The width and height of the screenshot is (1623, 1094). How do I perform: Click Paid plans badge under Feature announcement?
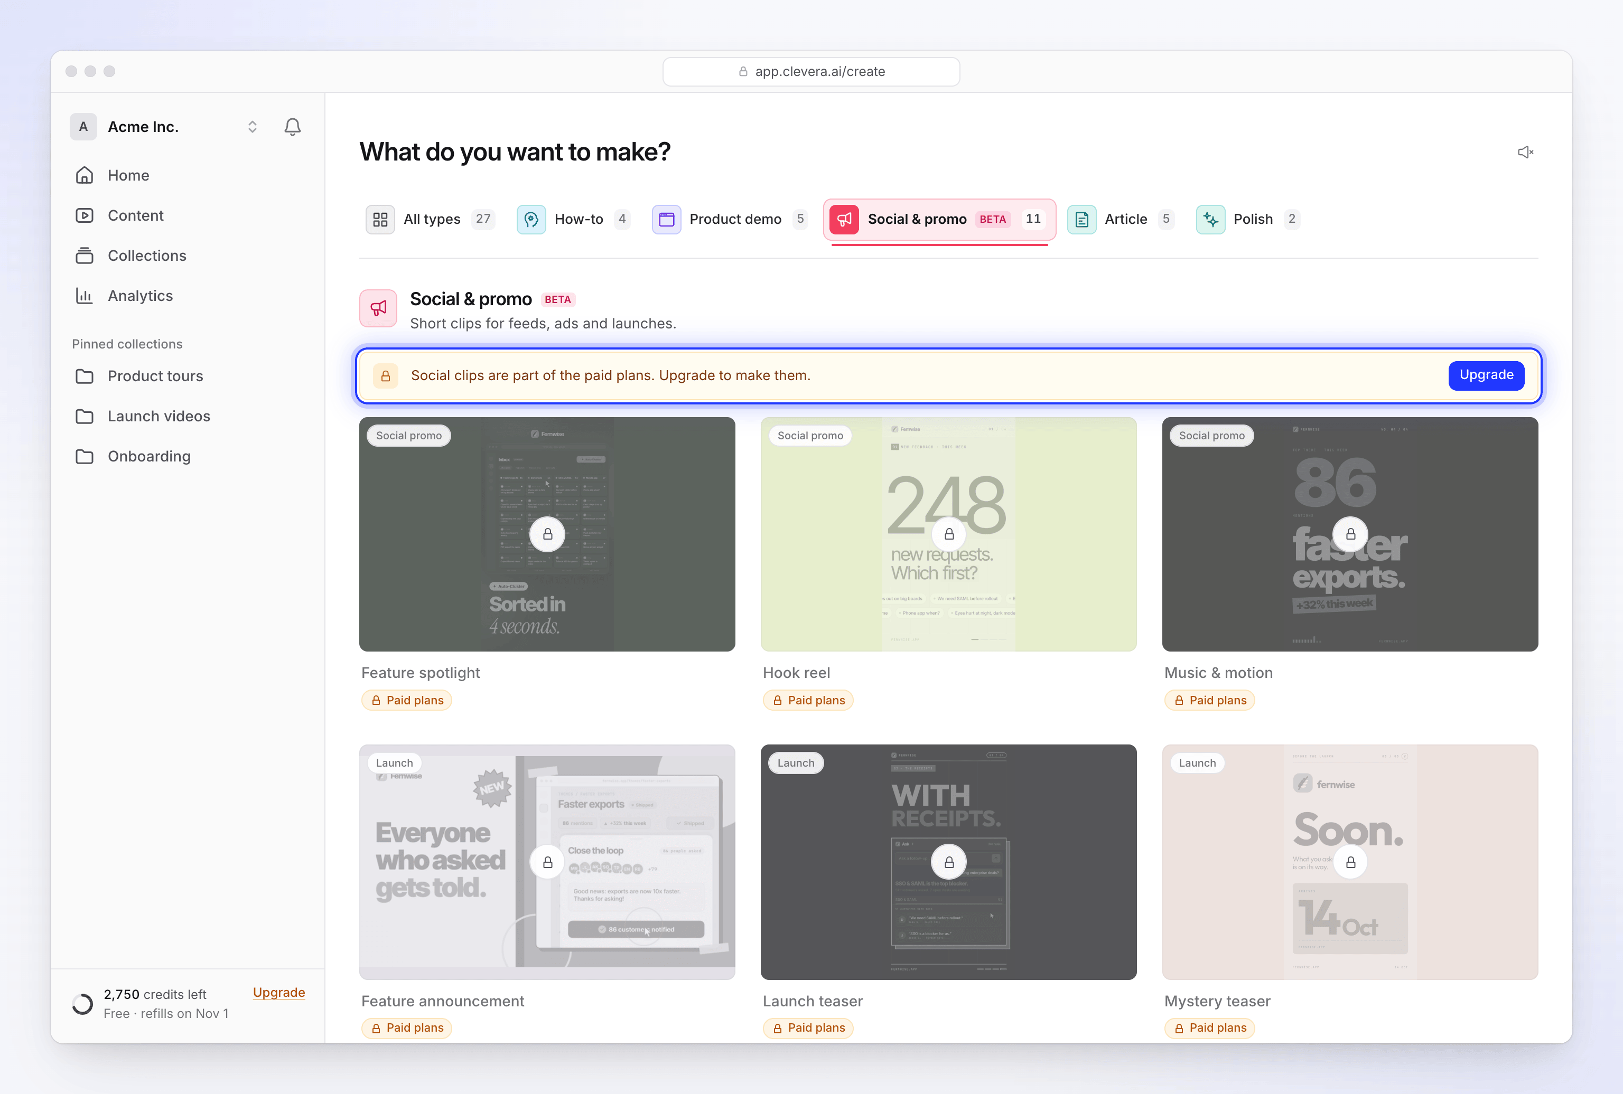coord(407,1027)
